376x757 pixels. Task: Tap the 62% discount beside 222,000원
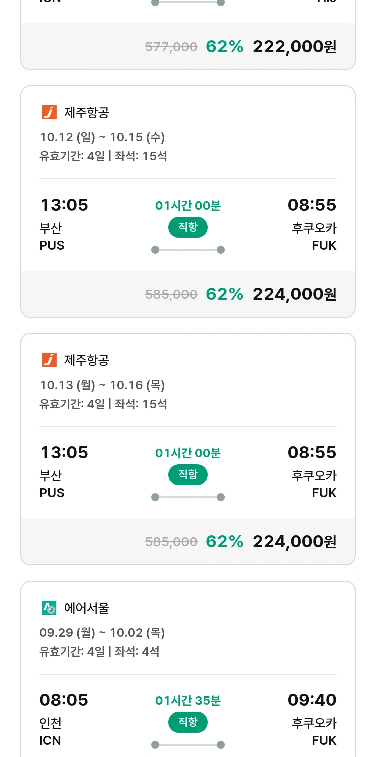[224, 47]
